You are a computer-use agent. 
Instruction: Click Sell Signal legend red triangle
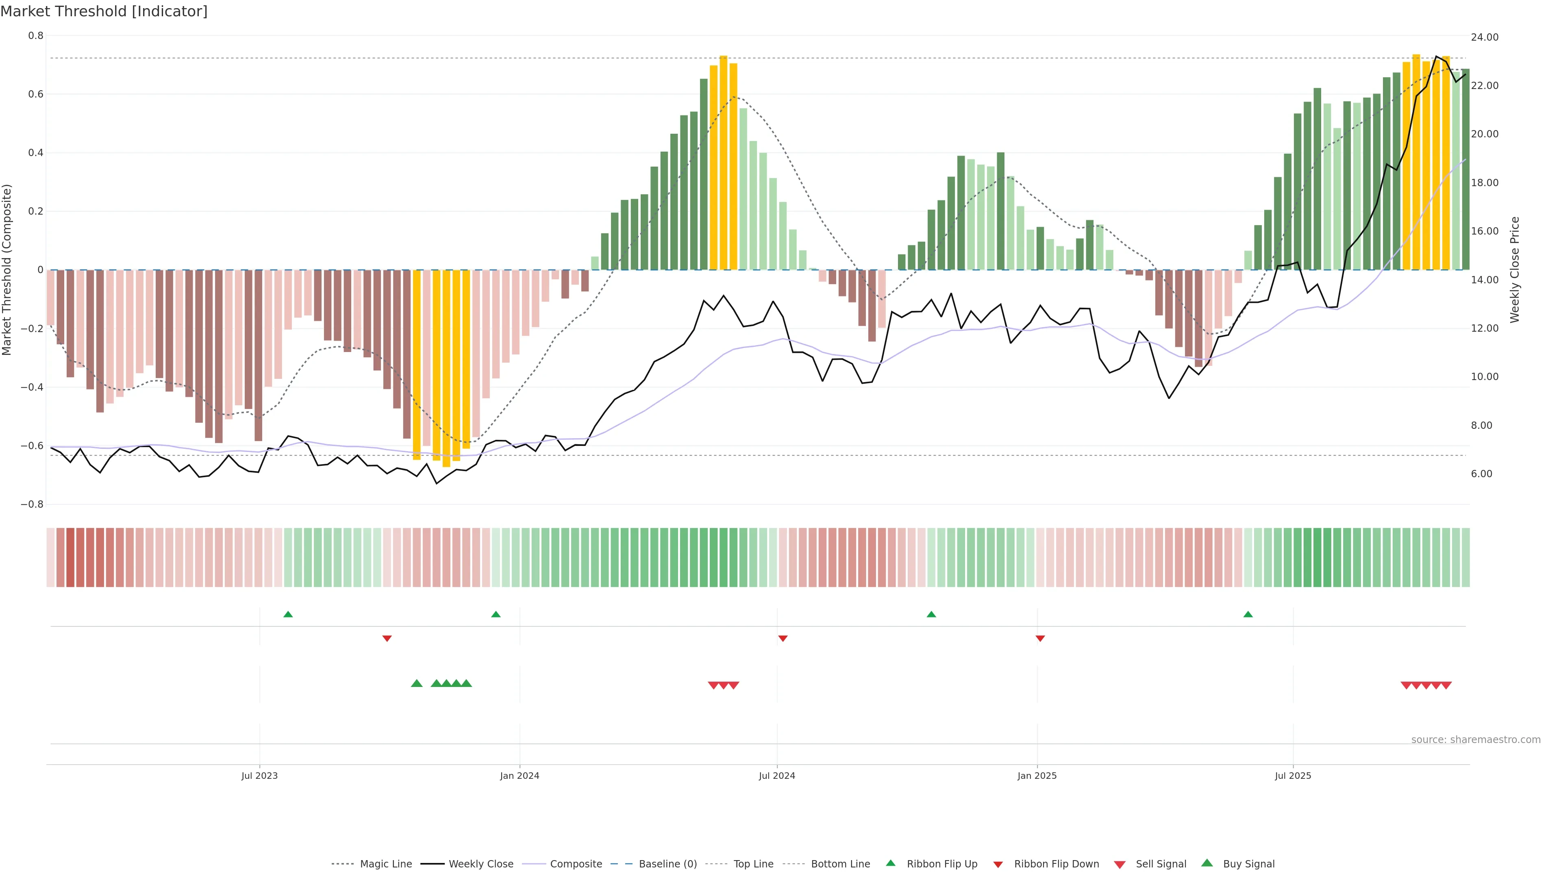1119,865
